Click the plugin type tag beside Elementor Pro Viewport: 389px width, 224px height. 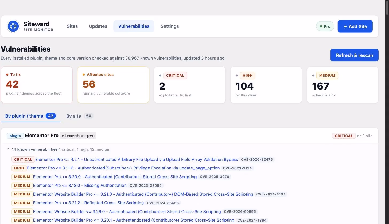click(15, 136)
